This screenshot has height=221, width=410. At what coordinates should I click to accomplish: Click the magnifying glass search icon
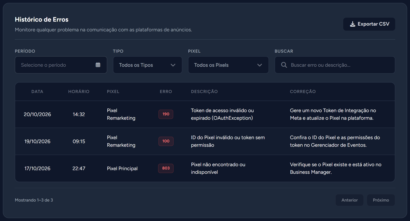(284, 65)
